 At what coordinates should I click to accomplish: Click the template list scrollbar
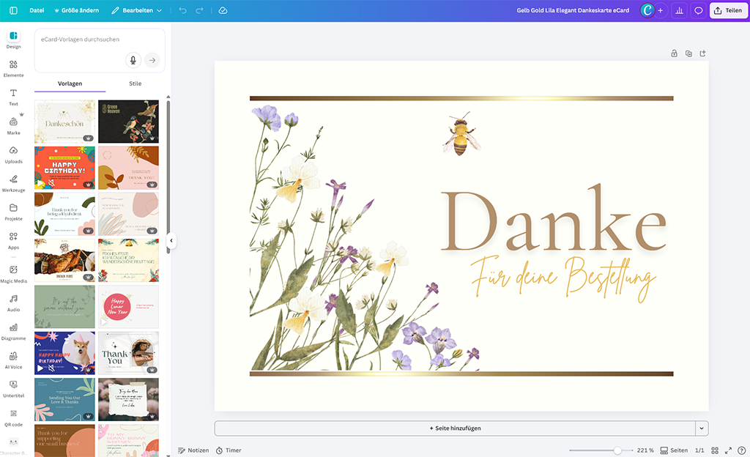(x=168, y=176)
